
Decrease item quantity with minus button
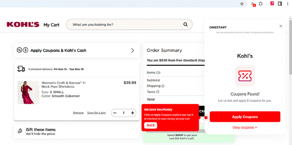click(x=115, y=113)
